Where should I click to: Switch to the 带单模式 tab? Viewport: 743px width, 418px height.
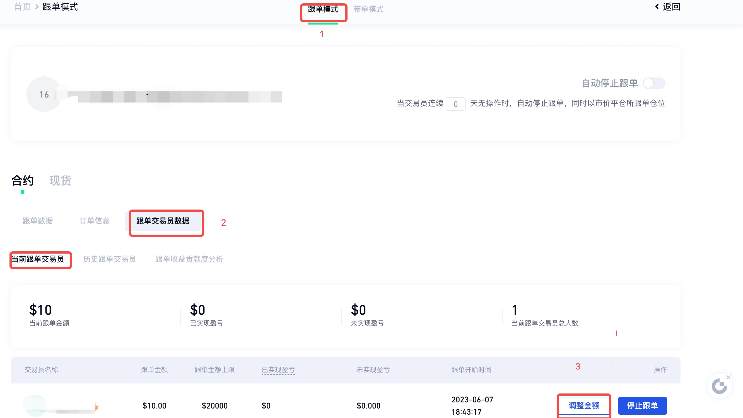pos(368,9)
